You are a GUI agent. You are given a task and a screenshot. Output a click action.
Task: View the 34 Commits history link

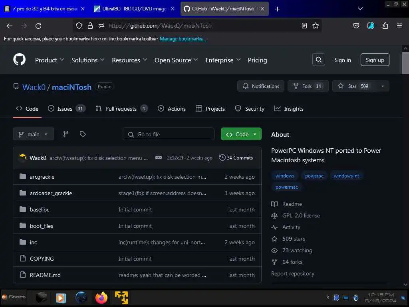(236, 157)
